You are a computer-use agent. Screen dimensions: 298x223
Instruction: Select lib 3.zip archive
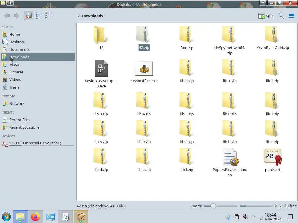pos(101,104)
